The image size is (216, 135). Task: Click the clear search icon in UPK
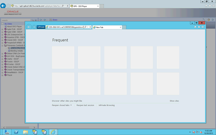tap(35, 20)
